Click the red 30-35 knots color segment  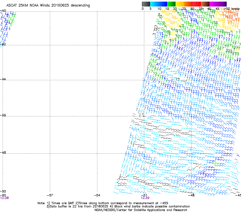pos(197,4)
